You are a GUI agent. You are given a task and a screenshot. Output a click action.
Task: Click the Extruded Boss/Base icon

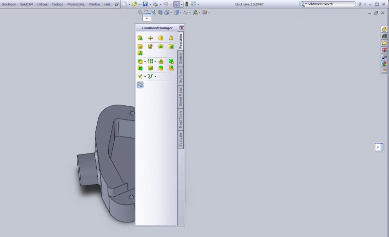[x=140, y=38]
